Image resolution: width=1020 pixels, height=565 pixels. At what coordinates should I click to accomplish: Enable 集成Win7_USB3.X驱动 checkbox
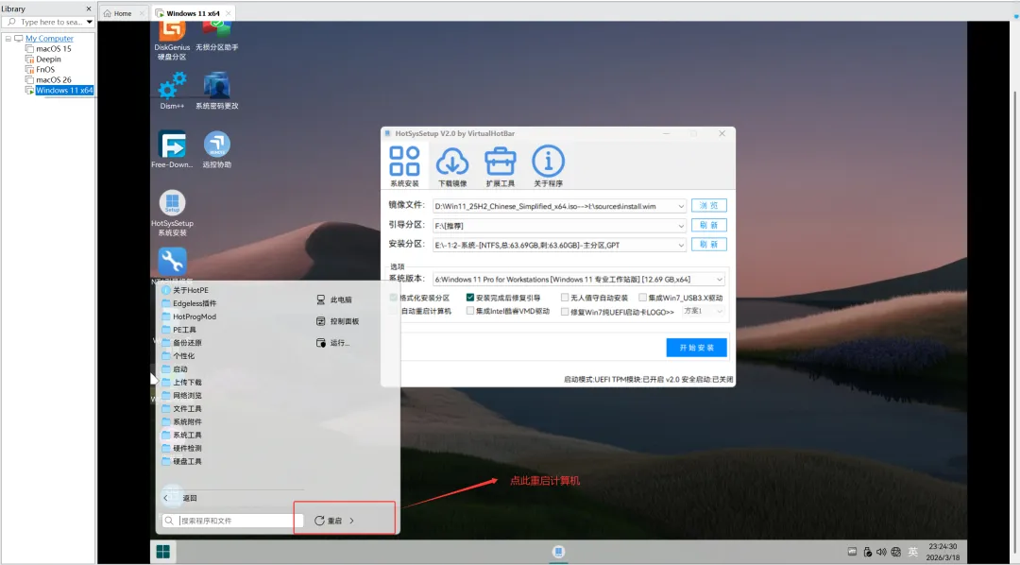click(x=643, y=298)
